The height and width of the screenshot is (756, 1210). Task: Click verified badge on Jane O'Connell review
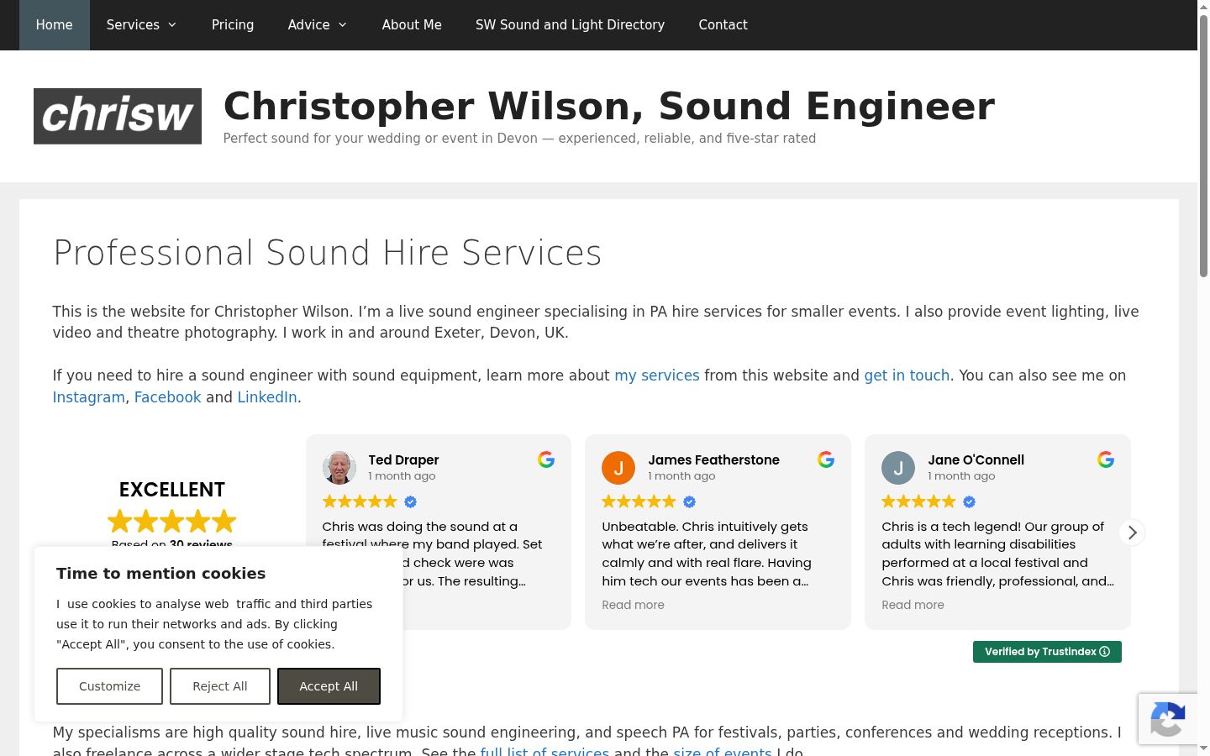point(969,501)
